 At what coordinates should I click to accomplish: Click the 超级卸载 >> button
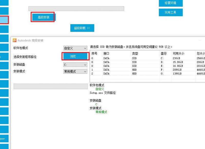click(82, 28)
